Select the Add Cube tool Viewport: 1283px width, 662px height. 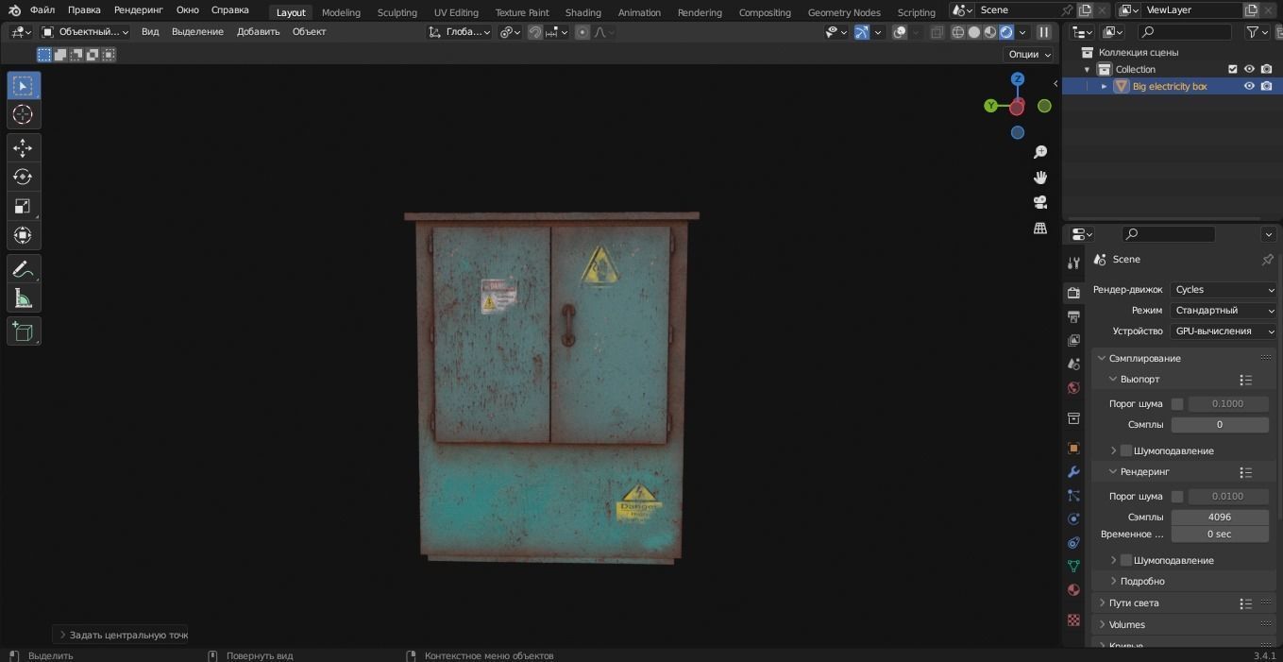click(24, 331)
